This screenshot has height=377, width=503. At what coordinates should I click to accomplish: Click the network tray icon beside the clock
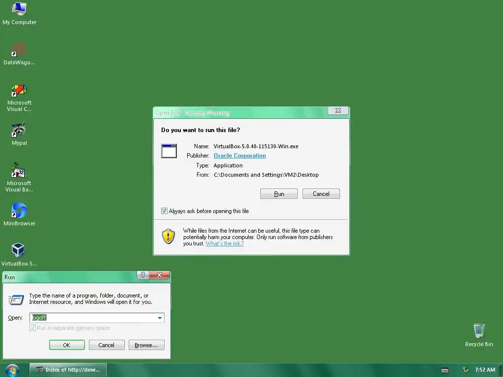click(466, 370)
